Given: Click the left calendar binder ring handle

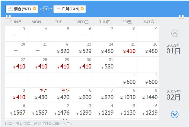Looking at the screenshot, I should click(x=8, y=17).
